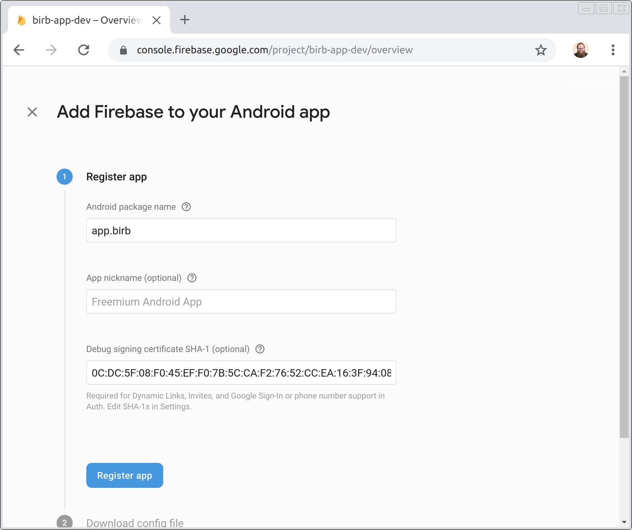Click the site security lock icon

click(x=123, y=50)
